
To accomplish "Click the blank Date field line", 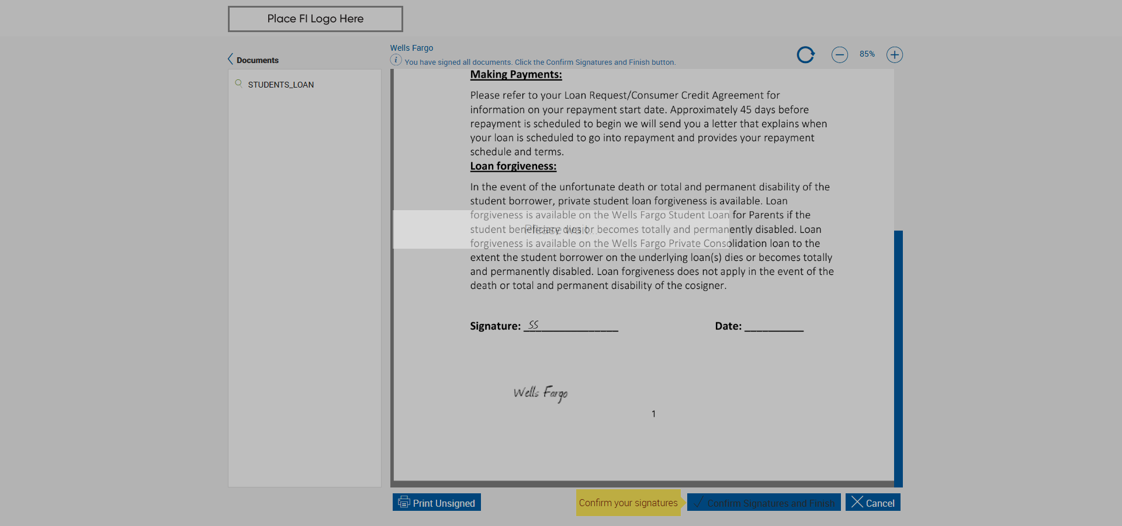I will pyautogui.click(x=774, y=327).
